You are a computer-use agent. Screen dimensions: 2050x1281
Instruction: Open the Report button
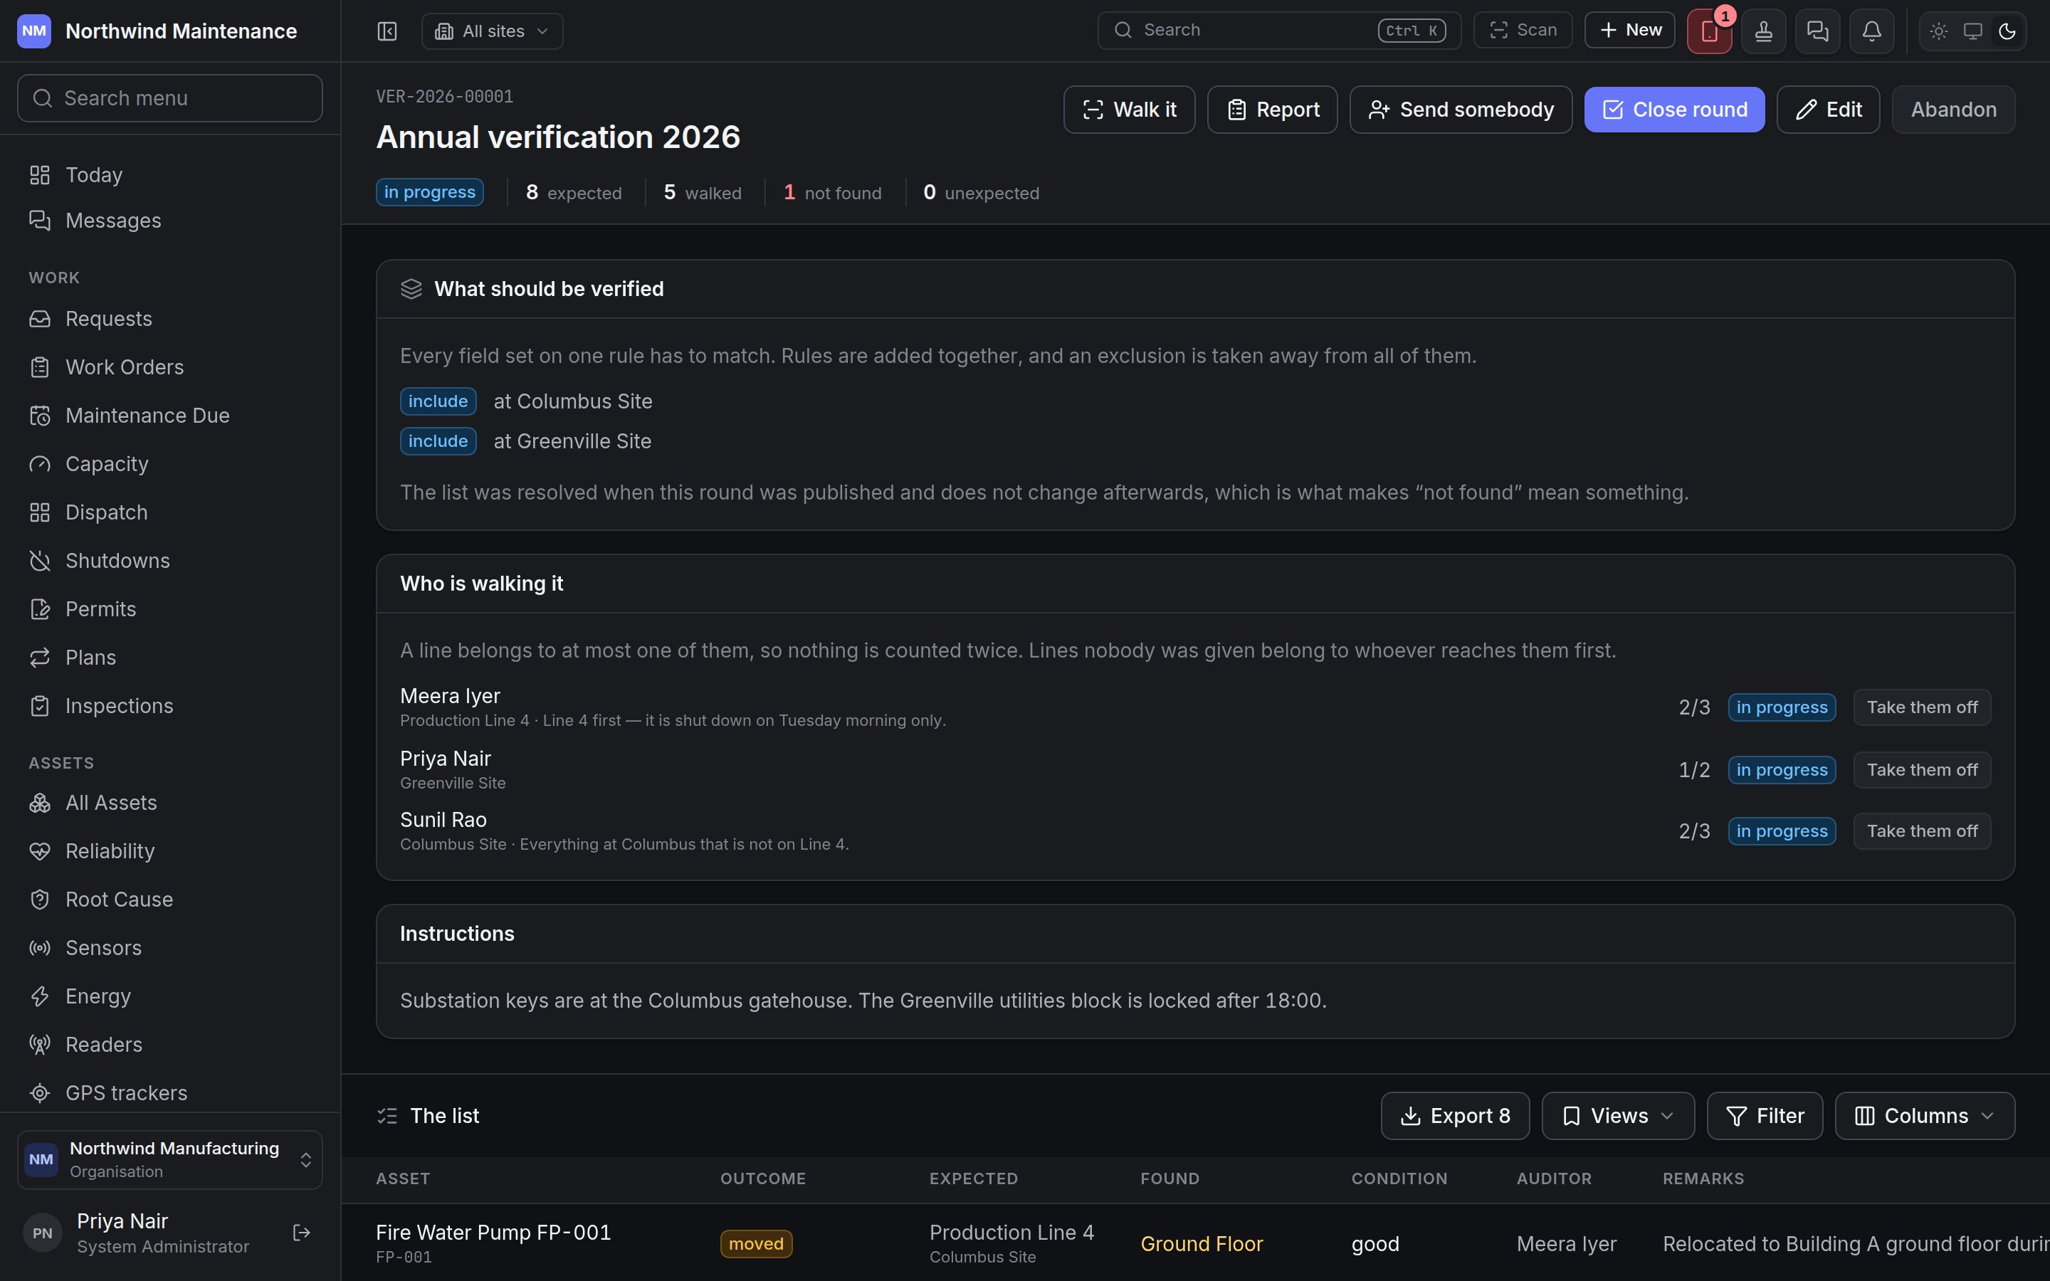tap(1273, 110)
